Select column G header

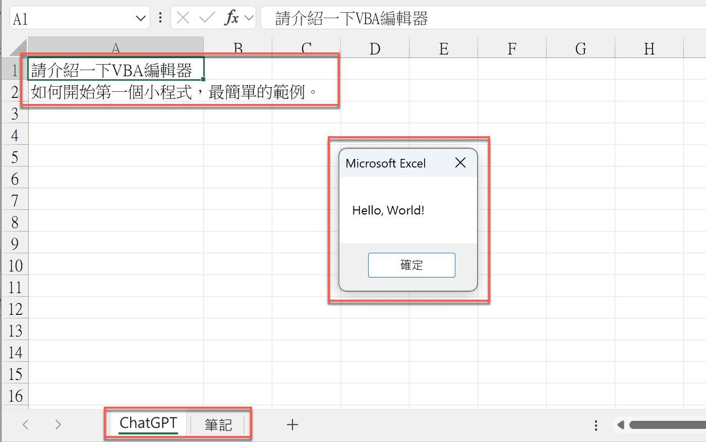coord(580,48)
